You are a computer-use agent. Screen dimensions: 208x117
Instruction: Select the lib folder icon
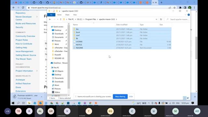coord(74,38)
